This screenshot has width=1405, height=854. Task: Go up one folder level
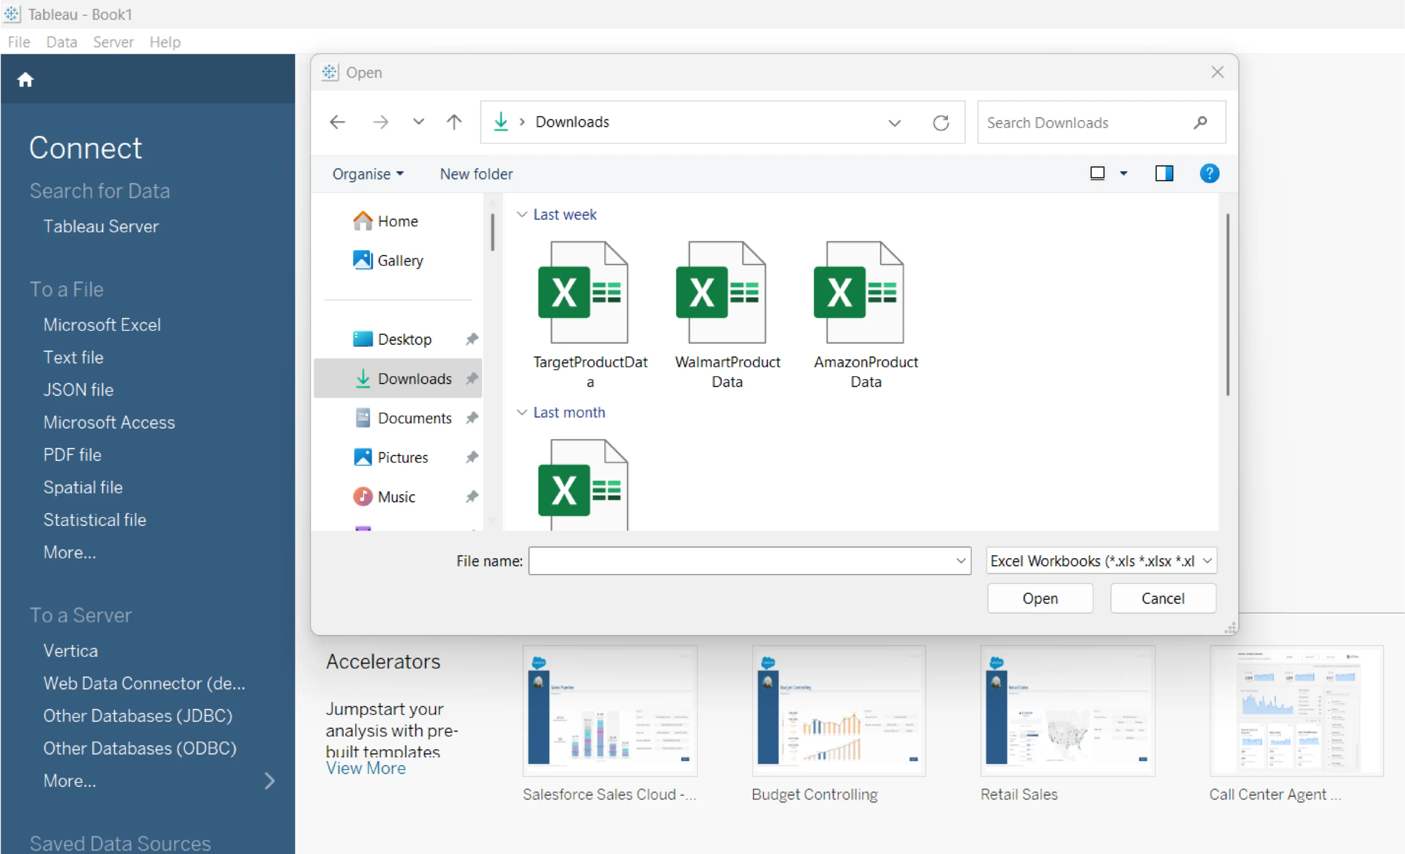click(454, 122)
